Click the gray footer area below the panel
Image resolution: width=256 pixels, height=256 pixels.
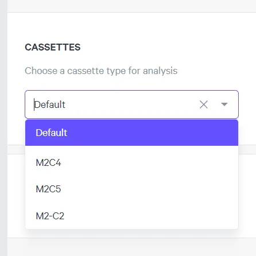point(131,247)
